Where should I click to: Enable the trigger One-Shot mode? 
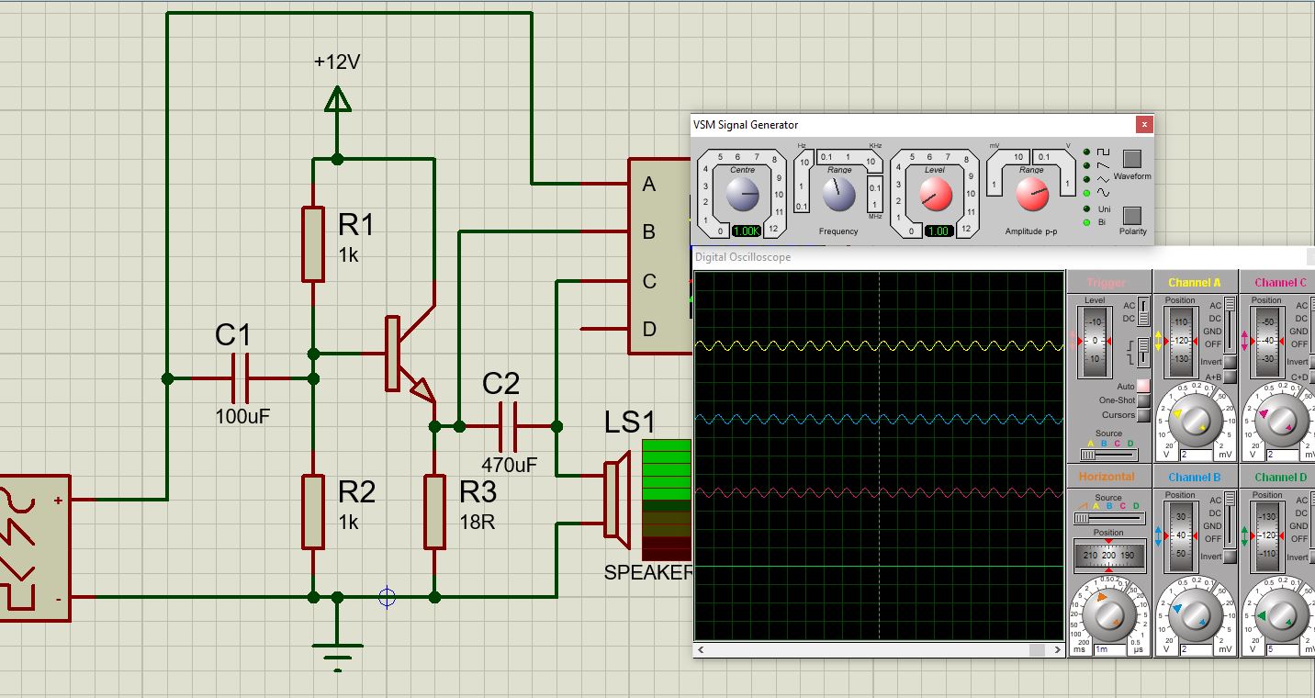[x=1143, y=400]
